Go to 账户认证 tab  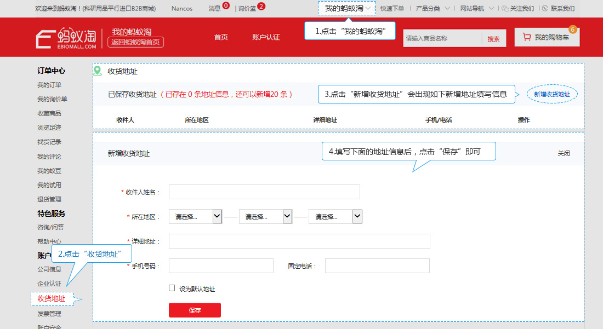coord(266,37)
